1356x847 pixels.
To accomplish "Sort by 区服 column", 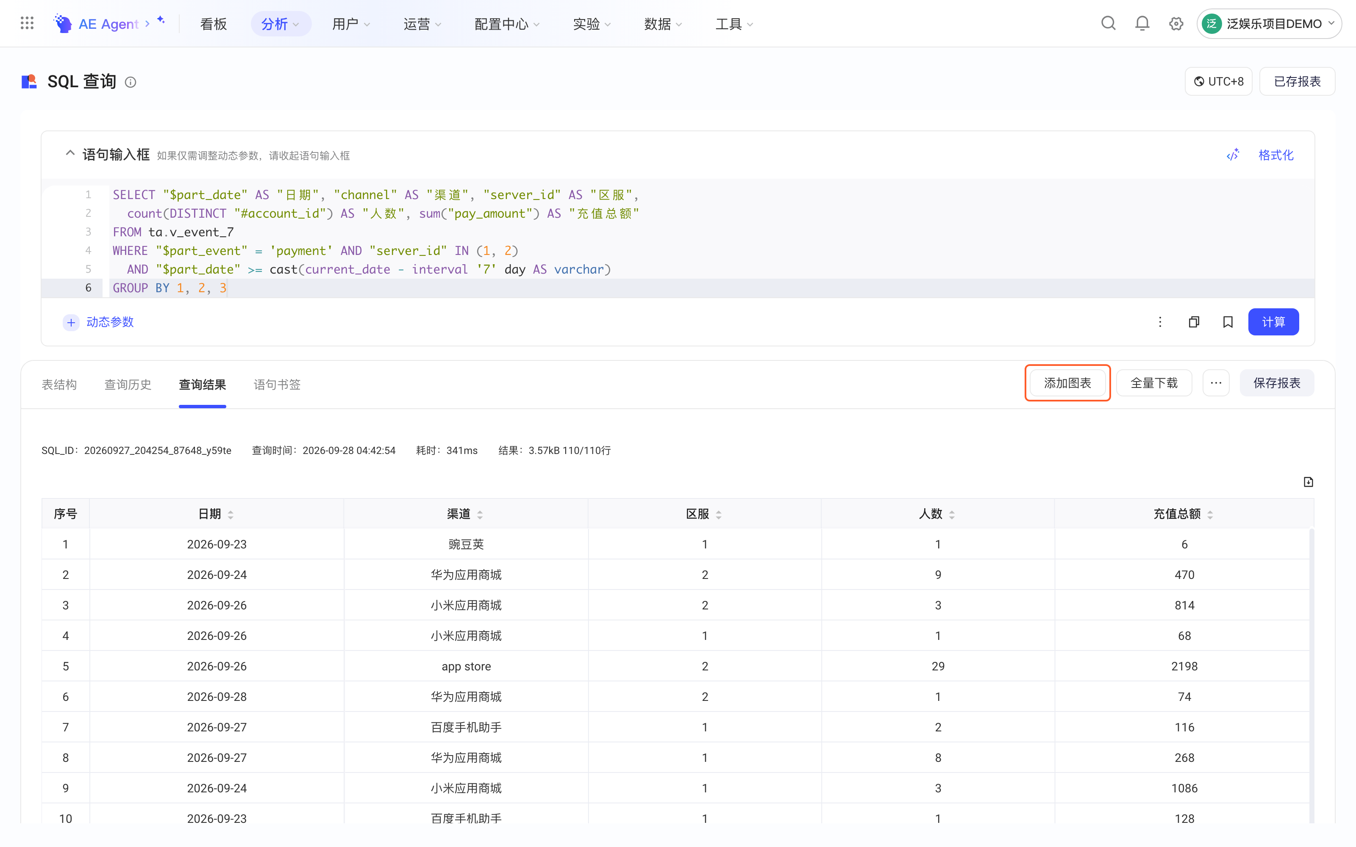I will [718, 514].
